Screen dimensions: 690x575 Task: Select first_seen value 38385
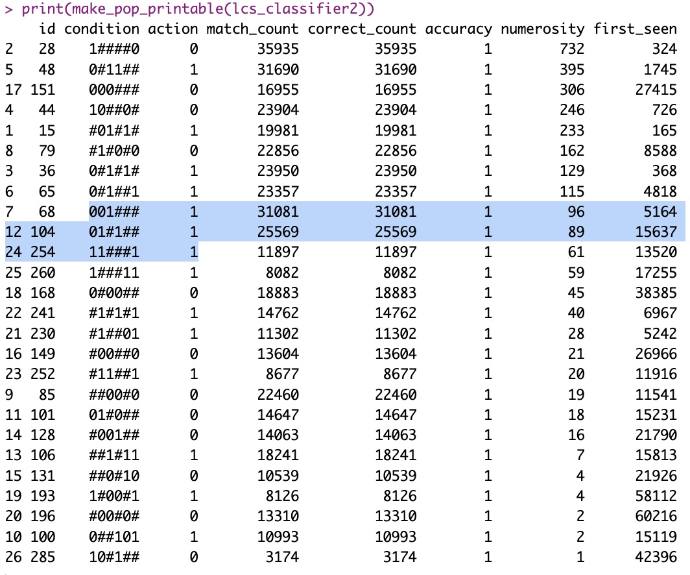coord(656,293)
